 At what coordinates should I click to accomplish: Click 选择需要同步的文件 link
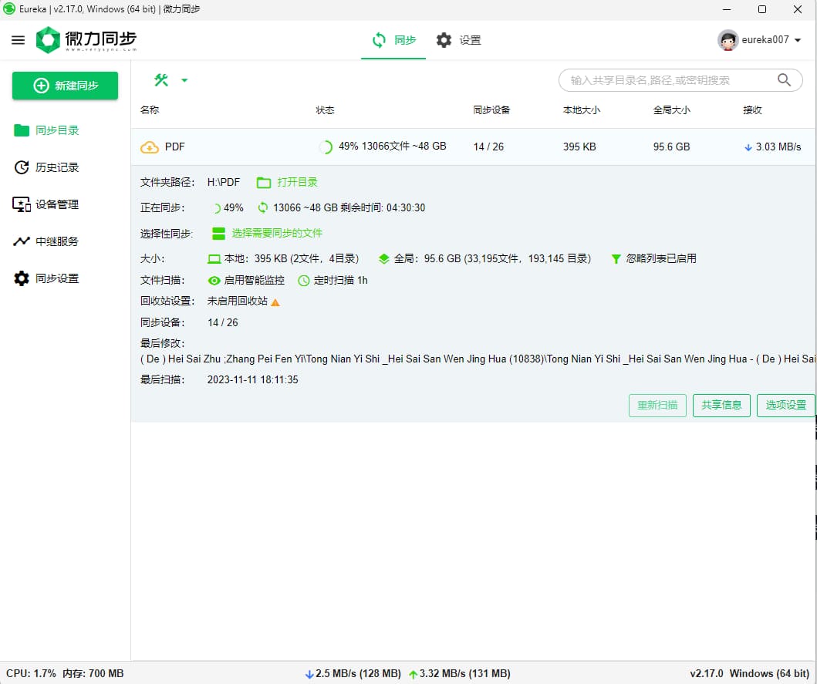pyautogui.click(x=277, y=234)
